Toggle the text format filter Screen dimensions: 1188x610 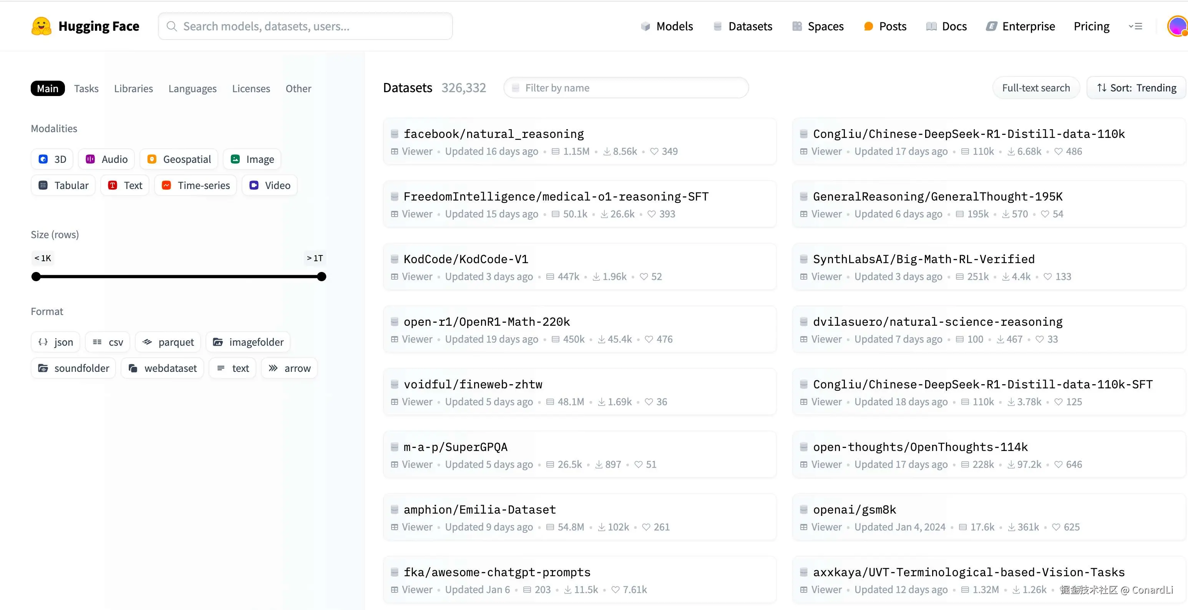click(x=232, y=368)
